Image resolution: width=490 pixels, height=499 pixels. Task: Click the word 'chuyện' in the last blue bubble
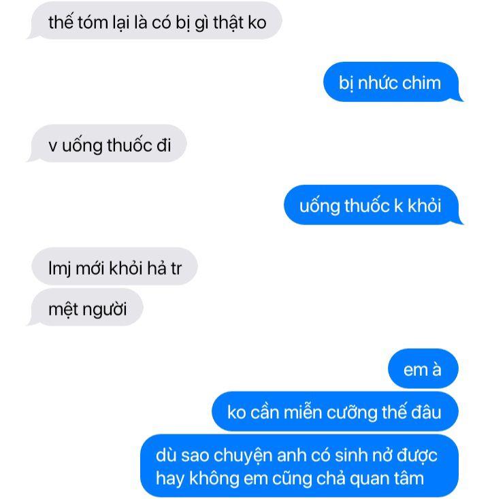pos(243,455)
